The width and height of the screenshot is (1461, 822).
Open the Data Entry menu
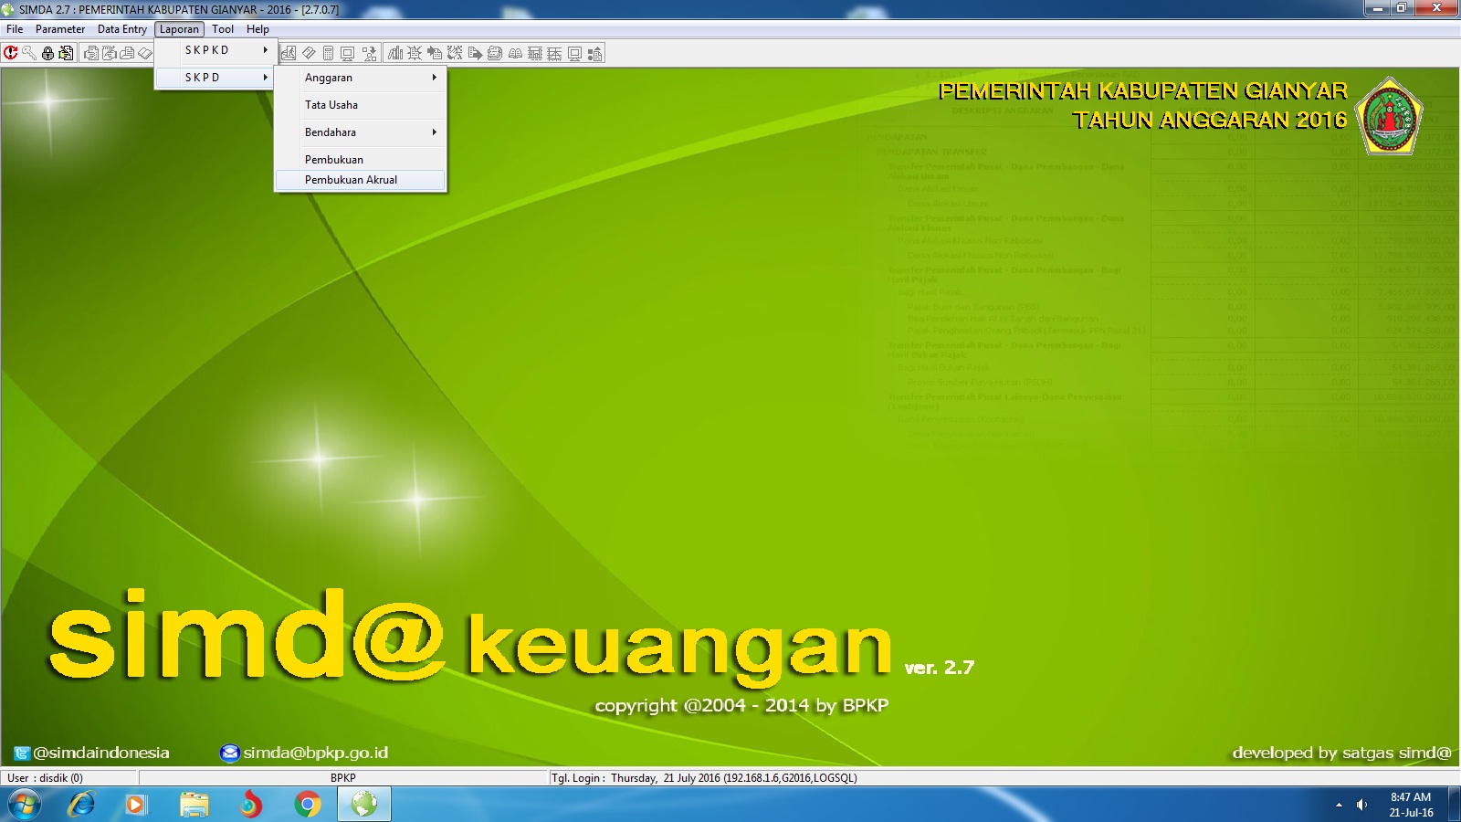point(122,29)
